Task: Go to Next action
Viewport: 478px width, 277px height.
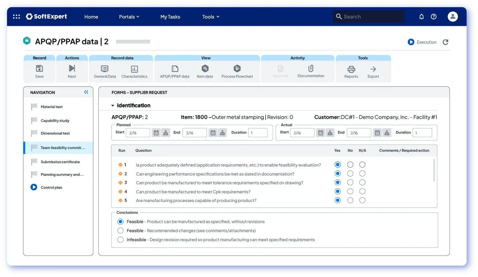Action: [x=72, y=72]
